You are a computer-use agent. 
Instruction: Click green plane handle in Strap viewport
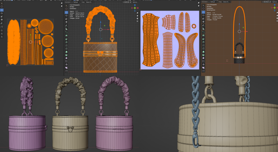[x=243, y=27]
